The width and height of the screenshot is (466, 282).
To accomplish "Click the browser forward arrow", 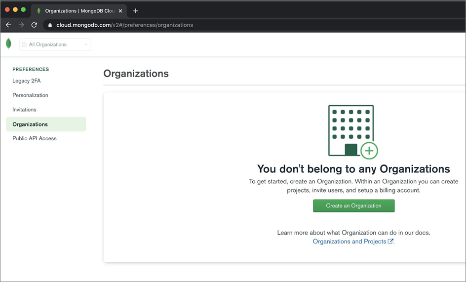I will click(21, 25).
